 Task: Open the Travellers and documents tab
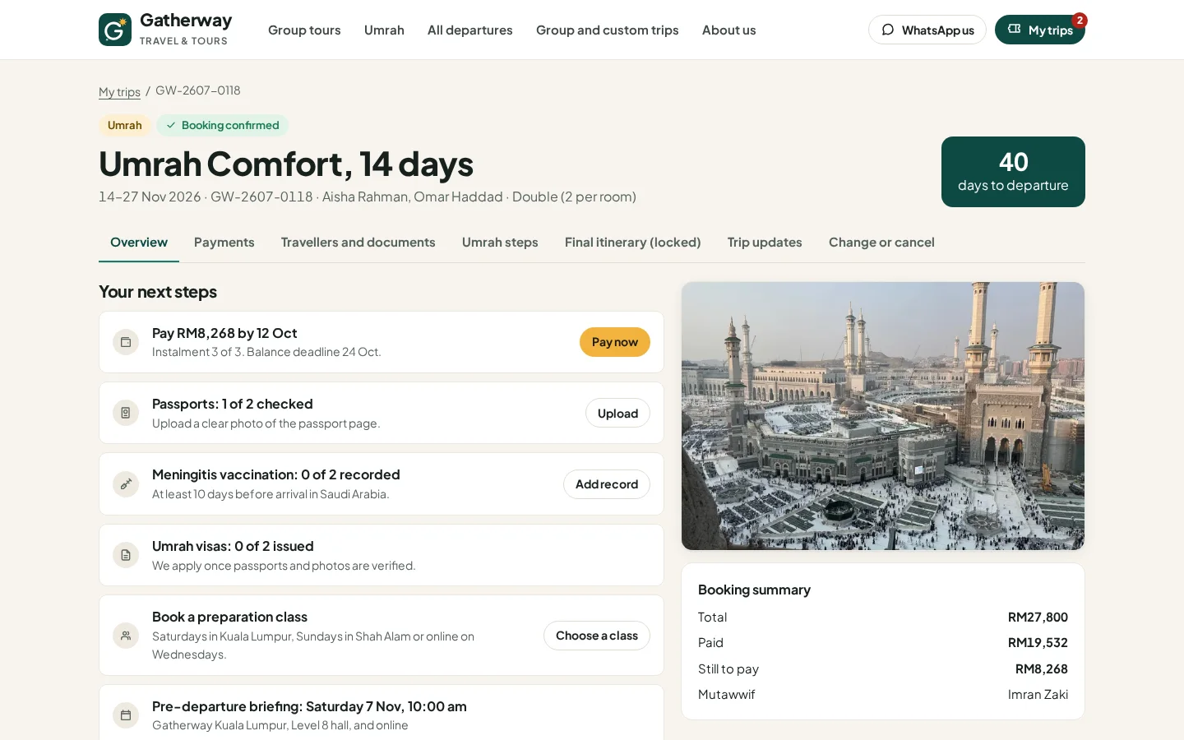tap(358, 242)
